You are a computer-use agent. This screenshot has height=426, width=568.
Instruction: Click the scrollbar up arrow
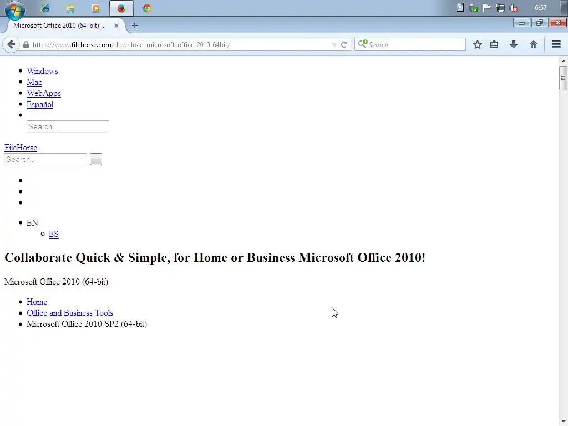564,61
